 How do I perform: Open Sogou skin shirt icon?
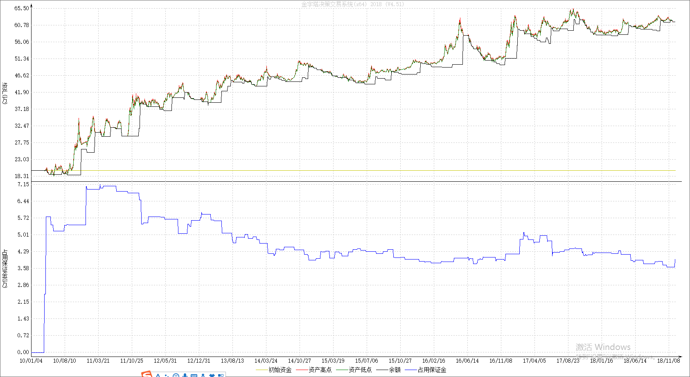(212, 375)
